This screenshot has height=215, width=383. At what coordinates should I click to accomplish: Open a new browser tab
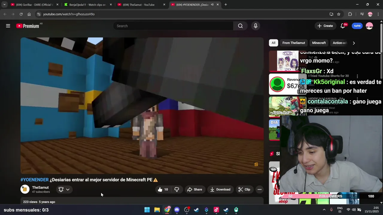point(226,4)
